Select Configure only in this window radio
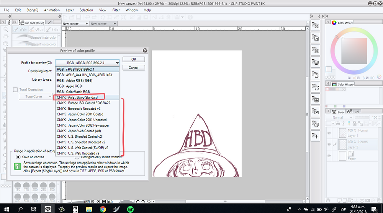 77,157
